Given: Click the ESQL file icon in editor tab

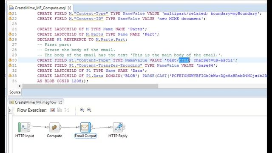Looking at the screenshot, I should (x=11, y=8).
